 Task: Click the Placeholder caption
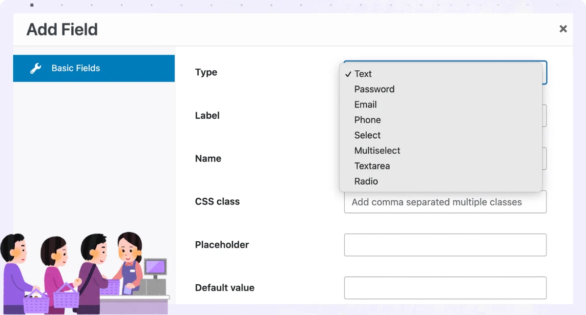pyautogui.click(x=222, y=245)
